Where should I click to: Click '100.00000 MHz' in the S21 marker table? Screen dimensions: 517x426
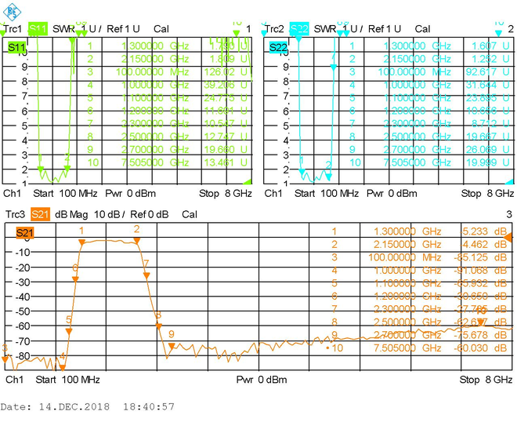tap(405, 257)
